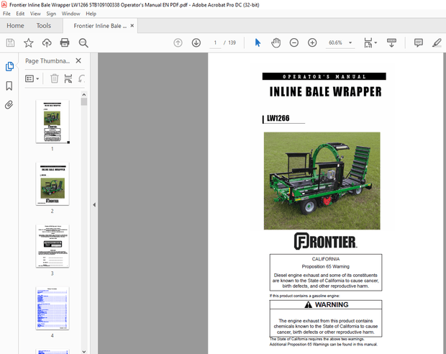The width and height of the screenshot is (446, 354).
Task: Open the Attachments paperclip panel
Action: tap(9, 105)
